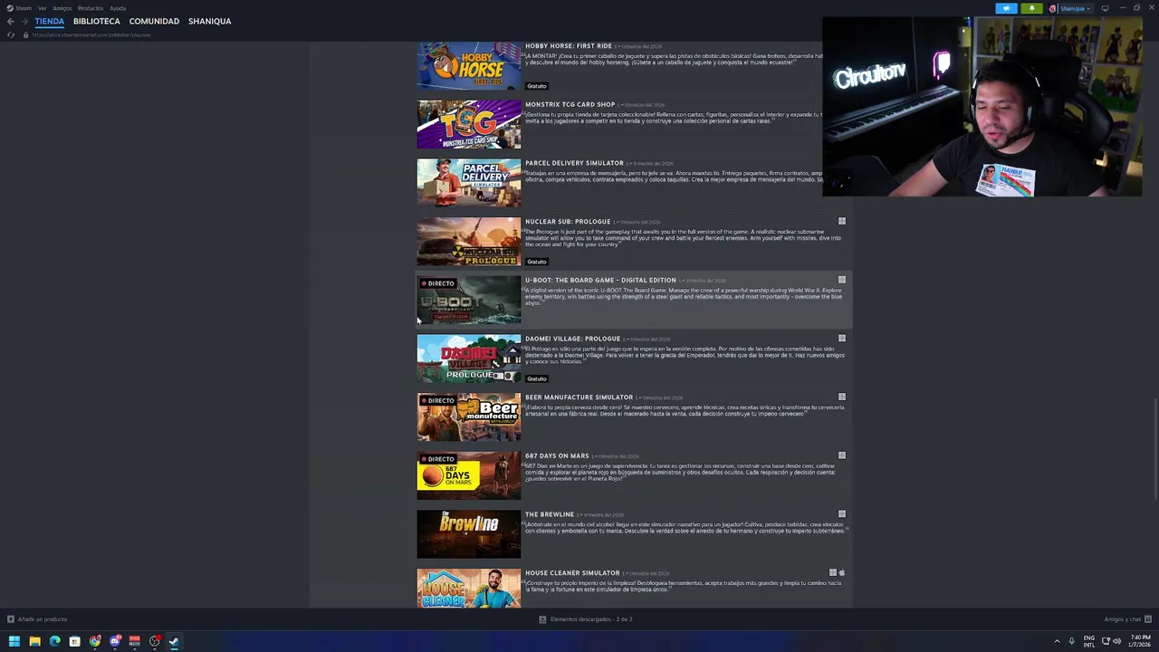Go forward with the Steam forward arrow

tap(24, 21)
